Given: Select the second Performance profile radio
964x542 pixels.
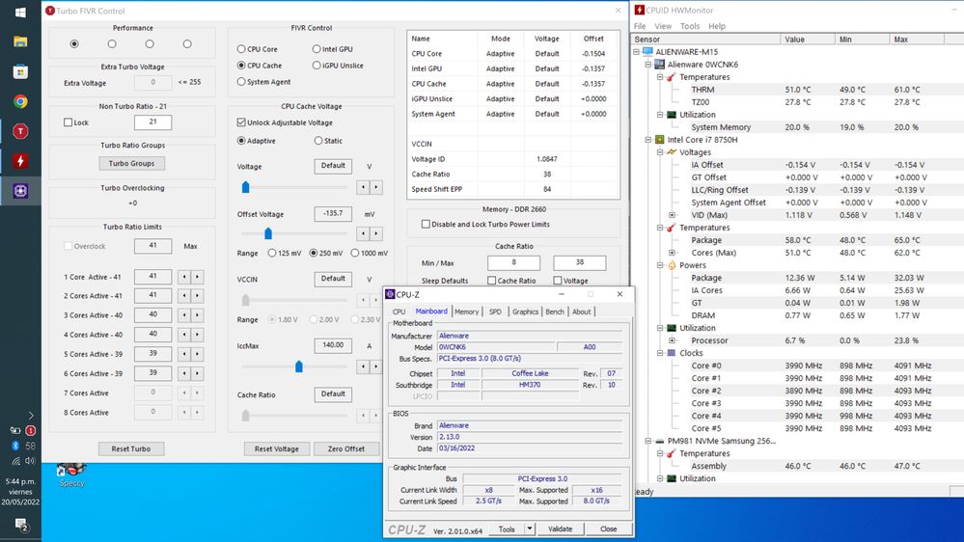Looking at the screenshot, I should 112,44.
